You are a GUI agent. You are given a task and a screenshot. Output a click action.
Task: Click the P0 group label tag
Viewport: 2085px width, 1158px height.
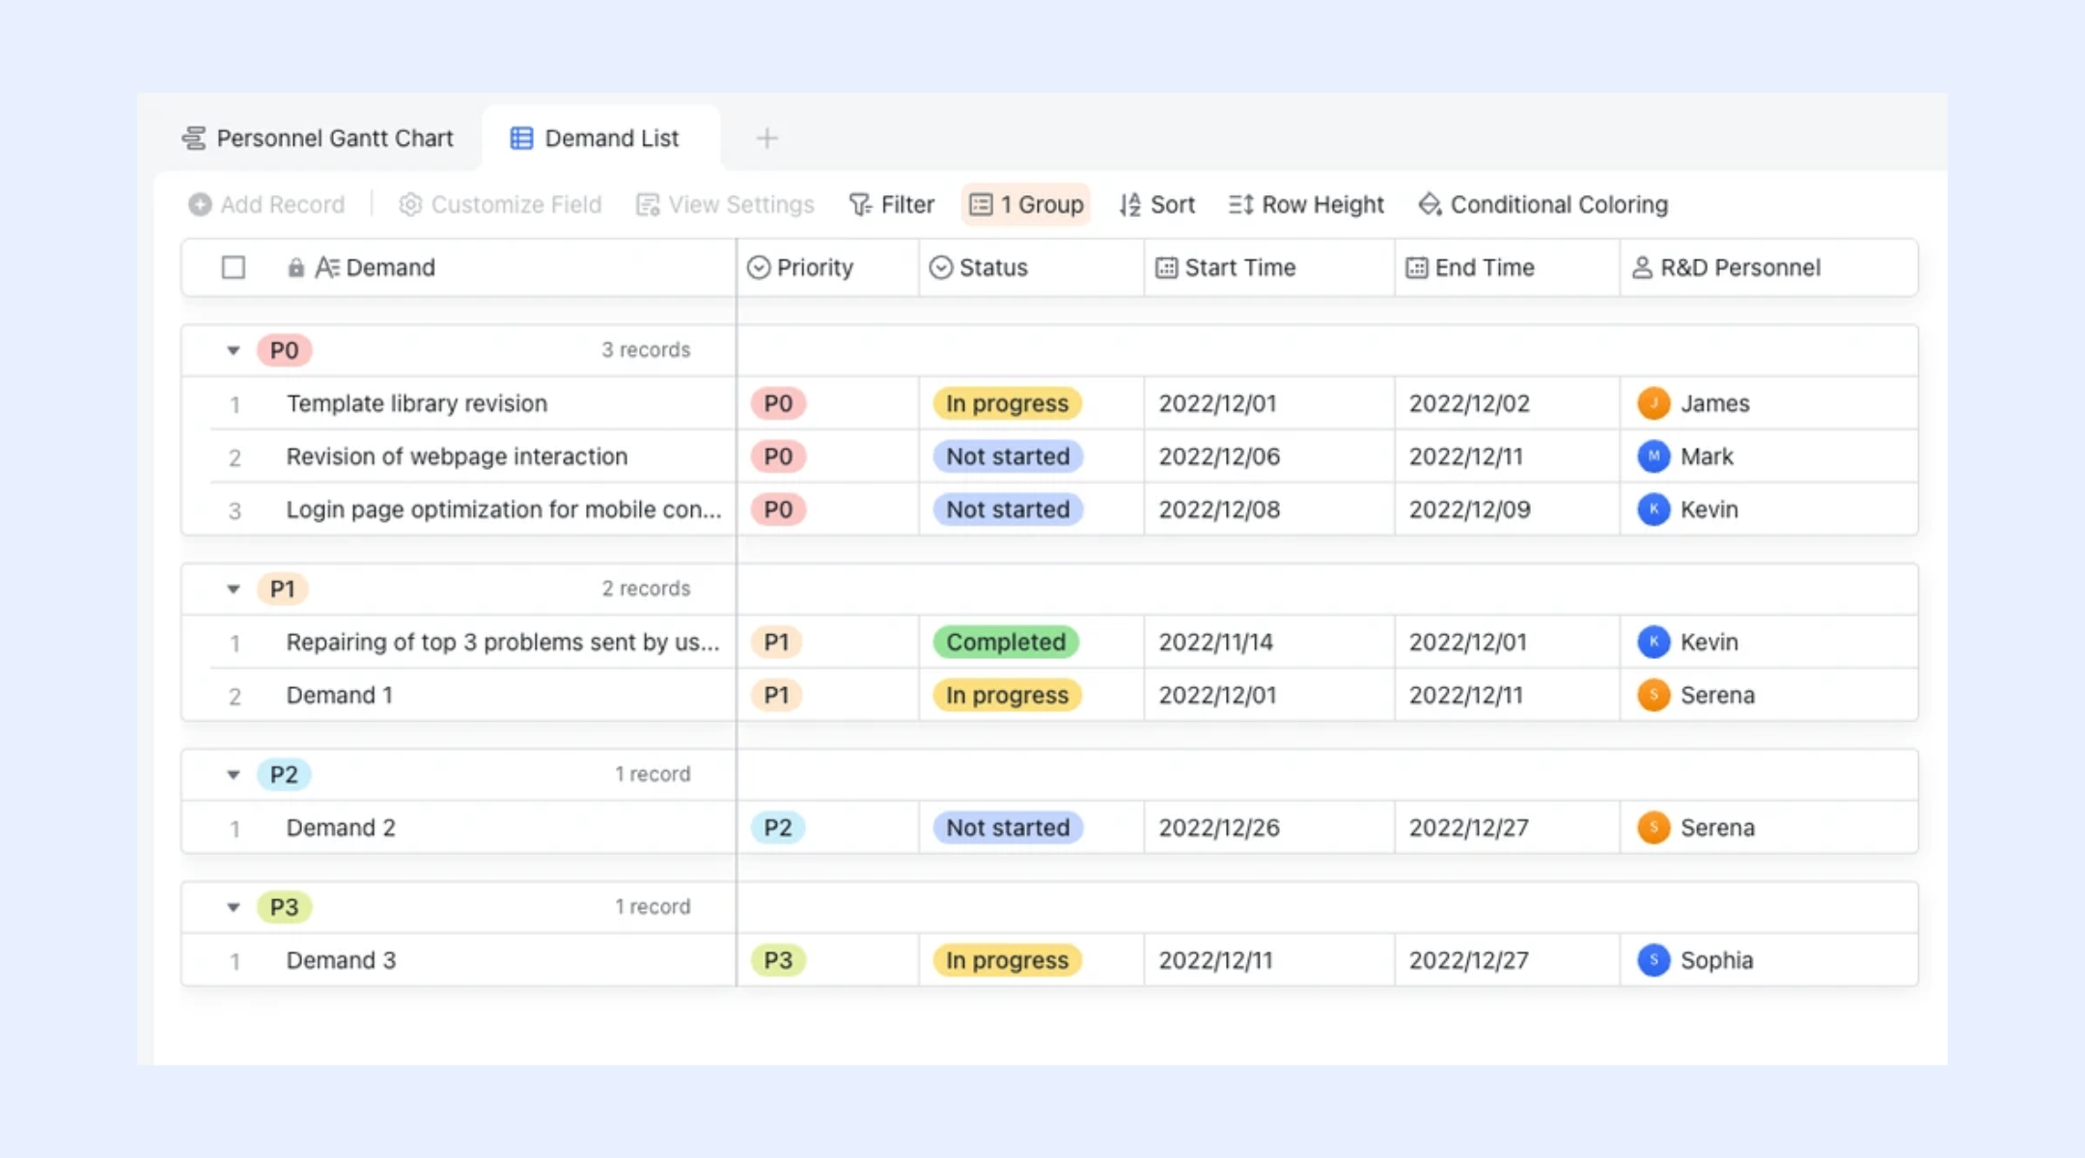[284, 350]
